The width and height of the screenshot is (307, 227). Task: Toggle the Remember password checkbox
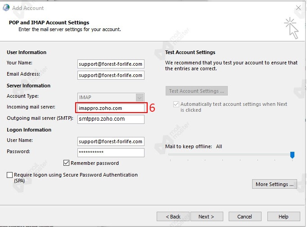pyautogui.click(x=67, y=163)
